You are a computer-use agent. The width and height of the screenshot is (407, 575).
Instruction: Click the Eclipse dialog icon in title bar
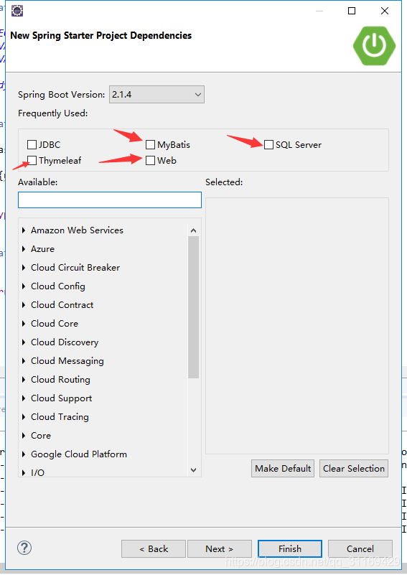(x=17, y=11)
